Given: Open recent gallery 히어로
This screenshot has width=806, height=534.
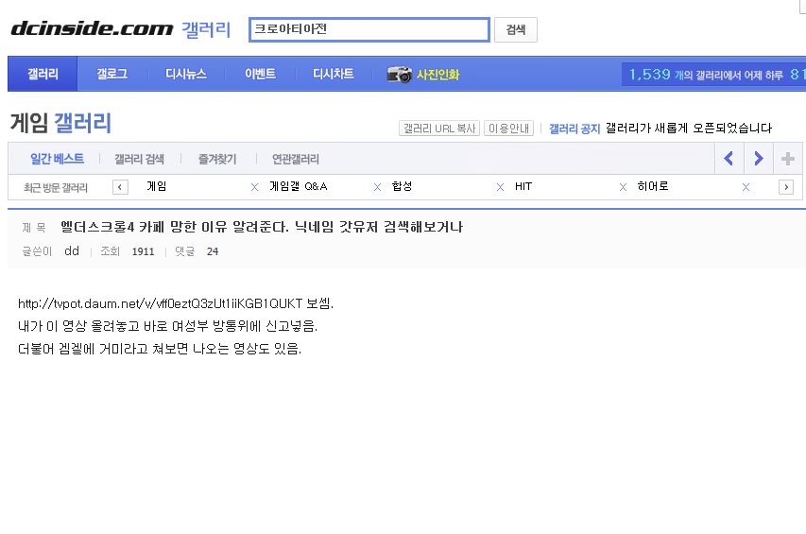Looking at the screenshot, I should [653, 186].
